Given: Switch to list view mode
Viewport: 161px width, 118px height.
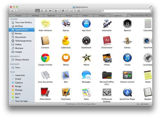Looking at the screenshot, I should tap(42, 11).
